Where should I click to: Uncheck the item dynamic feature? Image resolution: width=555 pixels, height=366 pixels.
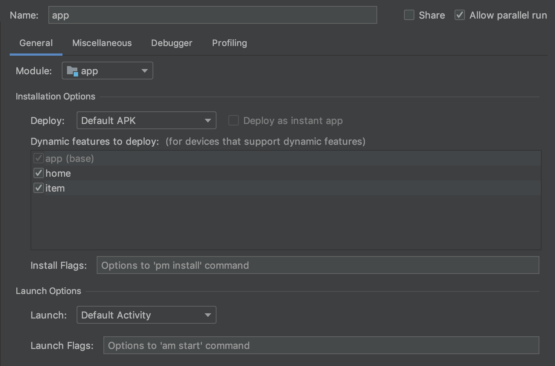click(39, 188)
